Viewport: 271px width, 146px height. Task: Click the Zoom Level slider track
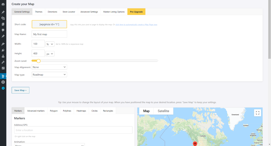coord(95,61)
